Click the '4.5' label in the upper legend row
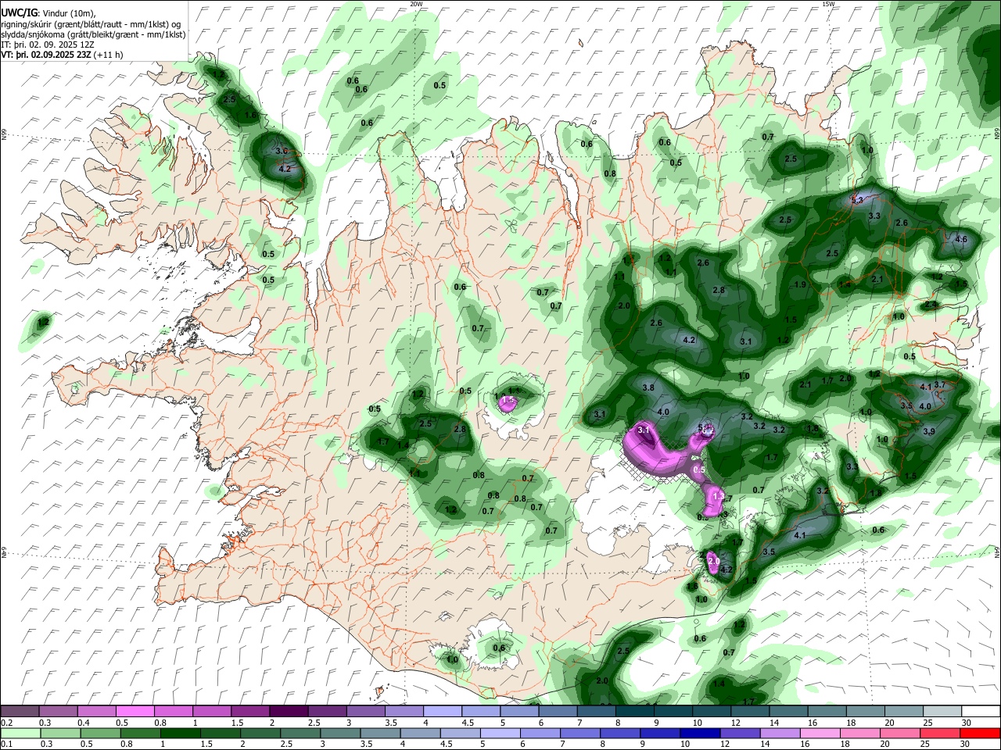The width and height of the screenshot is (1001, 750). [468, 723]
